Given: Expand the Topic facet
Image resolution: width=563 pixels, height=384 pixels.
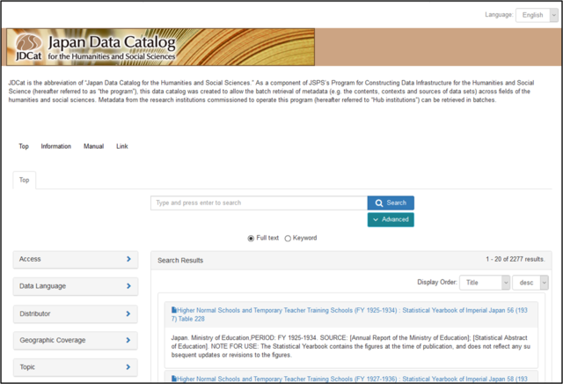Looking at the screenshot, I should point(76,367).
